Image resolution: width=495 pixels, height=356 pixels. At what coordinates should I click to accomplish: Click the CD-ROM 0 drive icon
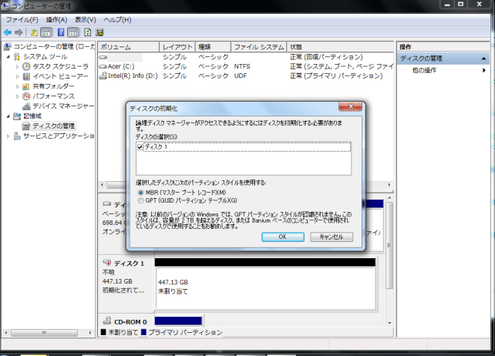tap(107, 321)
